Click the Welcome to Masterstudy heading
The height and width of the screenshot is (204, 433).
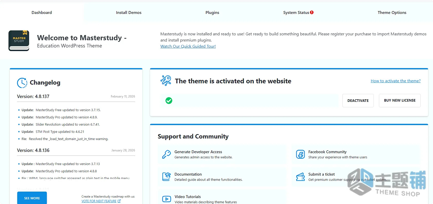pos(82,38)
